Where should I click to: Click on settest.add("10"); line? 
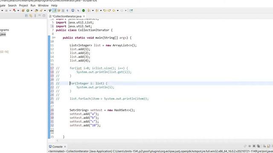click(x=85, y=125)
